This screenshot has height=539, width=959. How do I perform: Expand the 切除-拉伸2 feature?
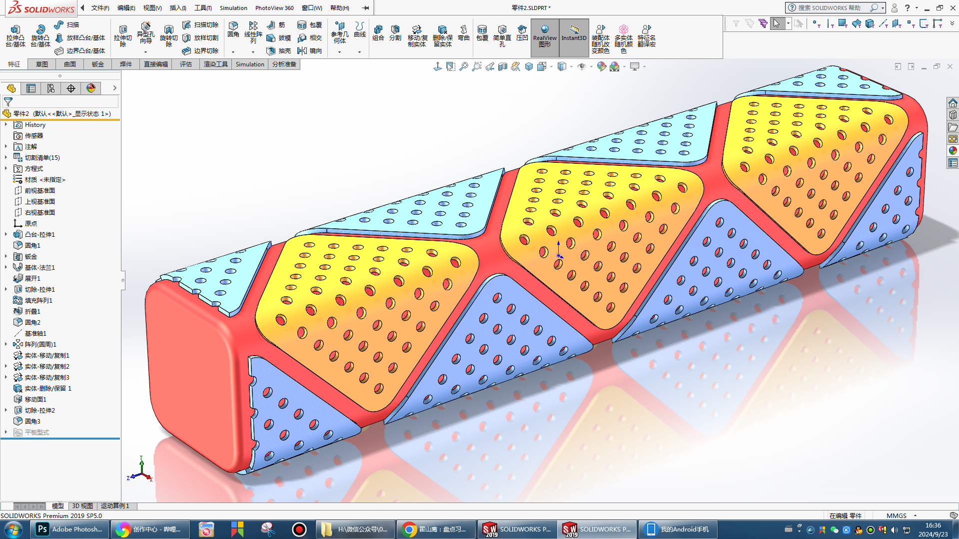[6, 411]
